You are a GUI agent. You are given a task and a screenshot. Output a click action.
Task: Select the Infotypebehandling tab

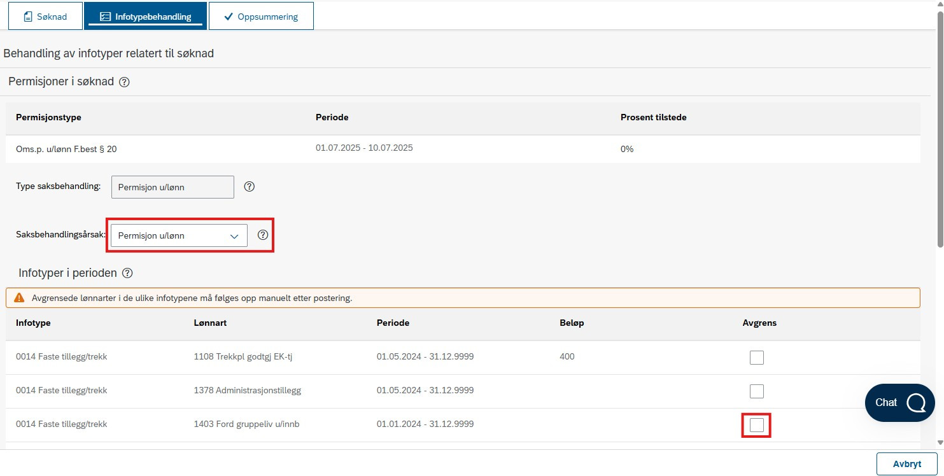pyautogui.click(x=145, y=17)
